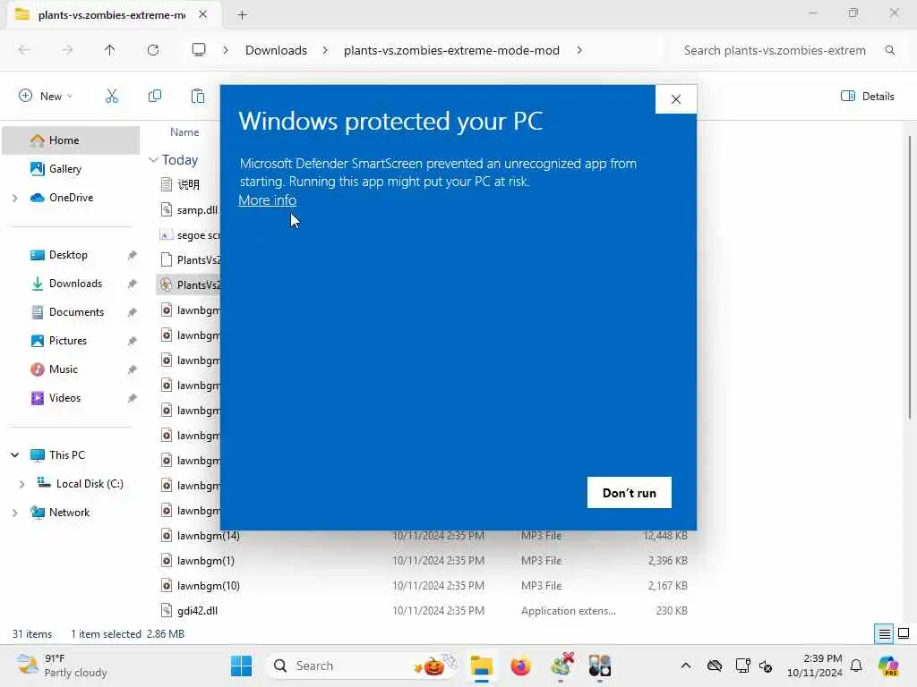Open the weather widget on taskbar
This screenshot has height=687, width=917.
(62, 666)
